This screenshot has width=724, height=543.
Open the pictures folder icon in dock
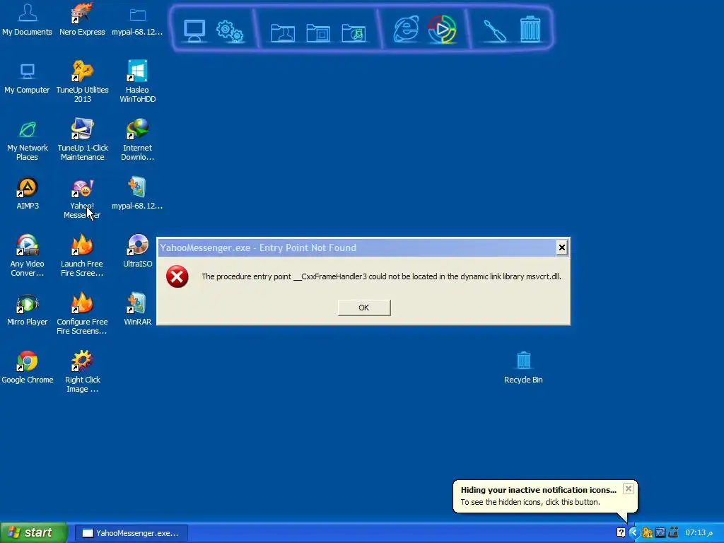click(318, 33)
